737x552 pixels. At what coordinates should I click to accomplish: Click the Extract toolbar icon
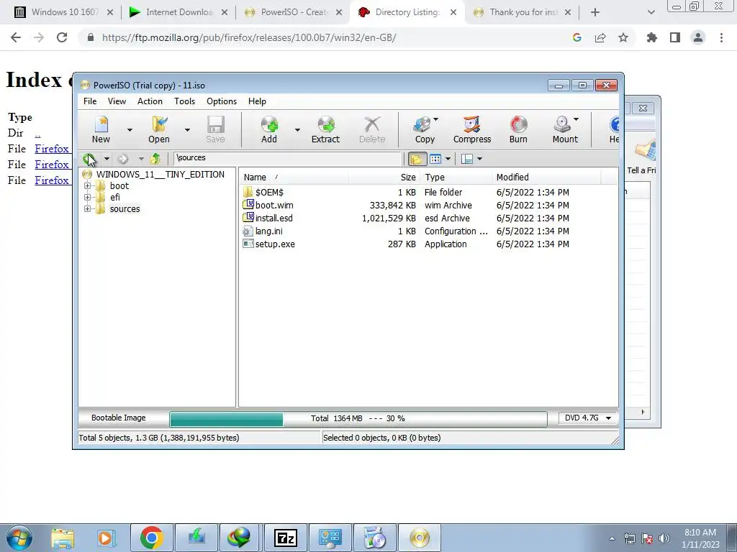click(325, 129)
